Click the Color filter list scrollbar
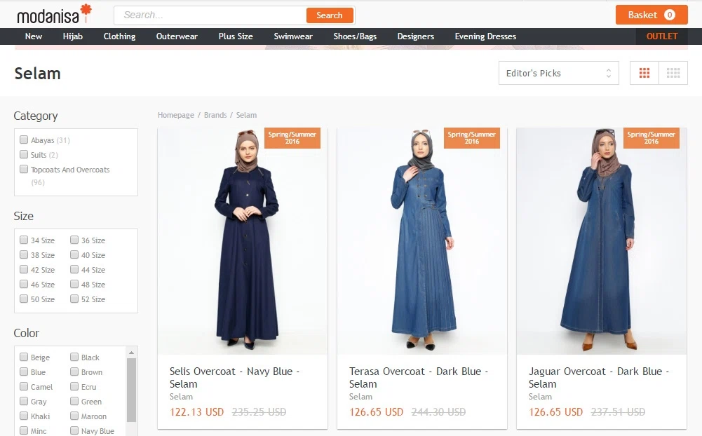 coord(131,390)
